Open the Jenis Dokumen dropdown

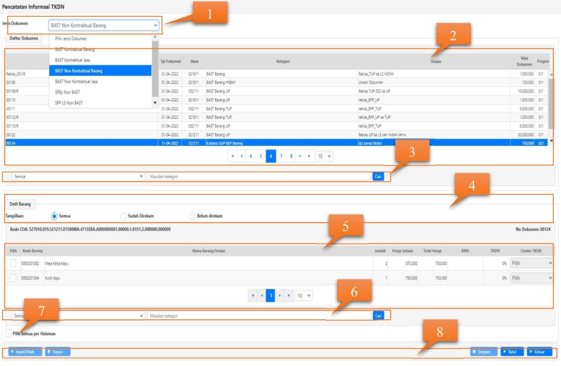tap(104, 25)
